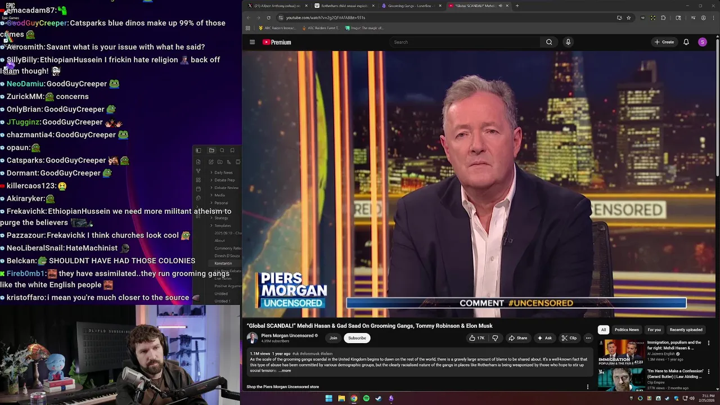Open Konstantin note in Obsidian
This screenshot has height=405, width=720.
(223, 263)
